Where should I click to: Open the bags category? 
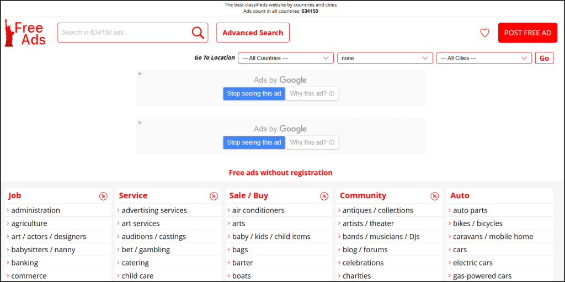pyautogui.click(x=240, y=249)
